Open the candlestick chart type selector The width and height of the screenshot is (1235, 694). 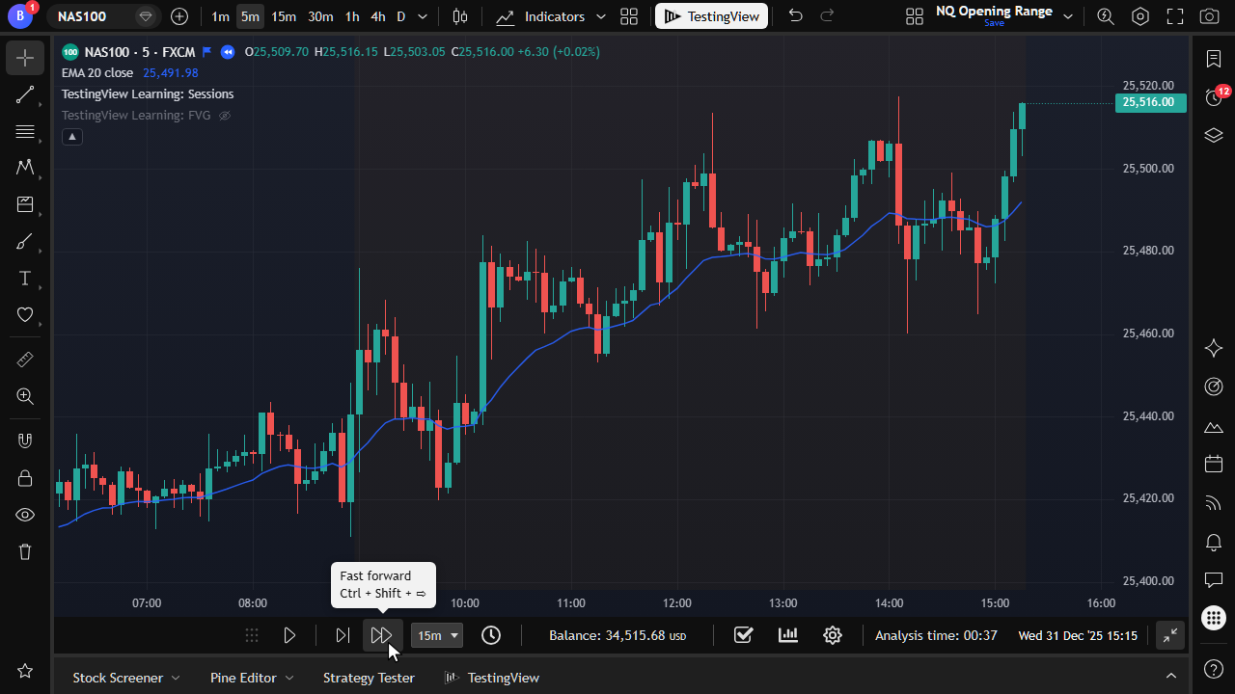click(x=460, y=16)
